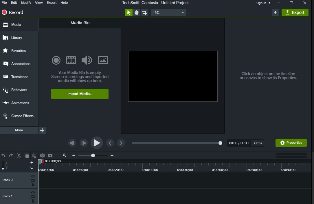The width and height of the screenshot is (314, 204).
Task: Click the Paste icon in timeline toolbar
Action: (34, 155)
